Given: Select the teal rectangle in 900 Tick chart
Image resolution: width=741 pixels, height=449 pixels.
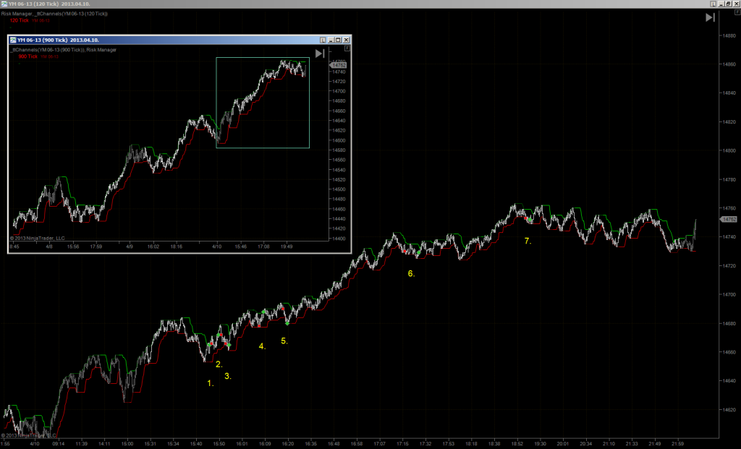Looking at the screenshot, I should 263,103.
